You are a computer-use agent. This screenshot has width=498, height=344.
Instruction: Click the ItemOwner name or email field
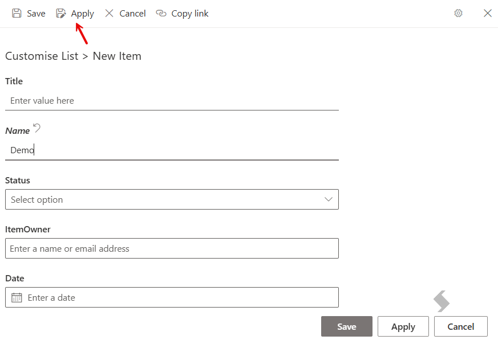pos(172,248)
